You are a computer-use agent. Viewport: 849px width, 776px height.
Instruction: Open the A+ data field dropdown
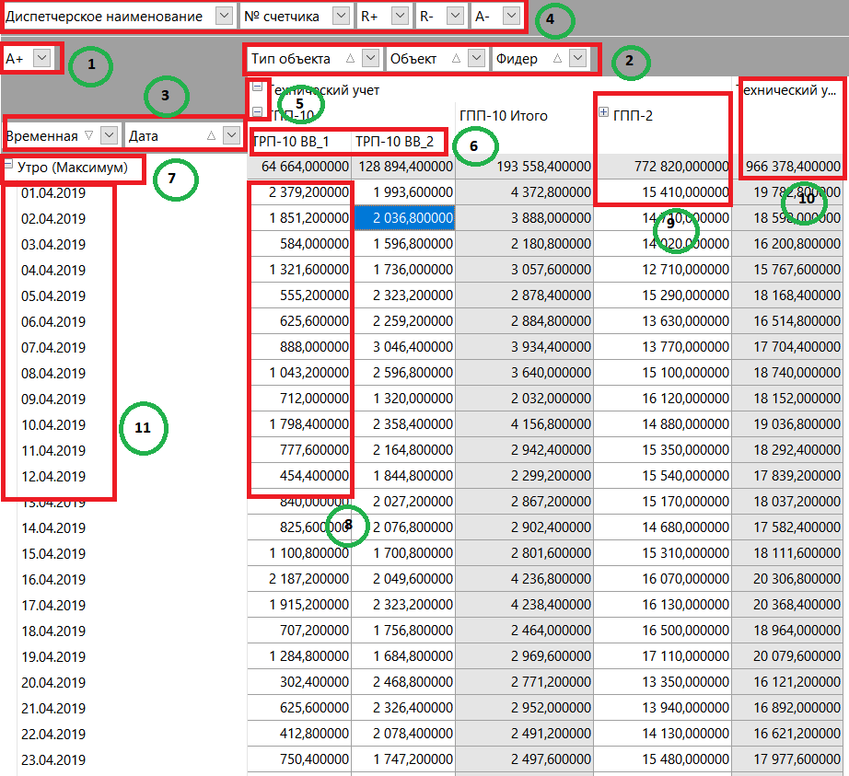(x=41, y=59)
